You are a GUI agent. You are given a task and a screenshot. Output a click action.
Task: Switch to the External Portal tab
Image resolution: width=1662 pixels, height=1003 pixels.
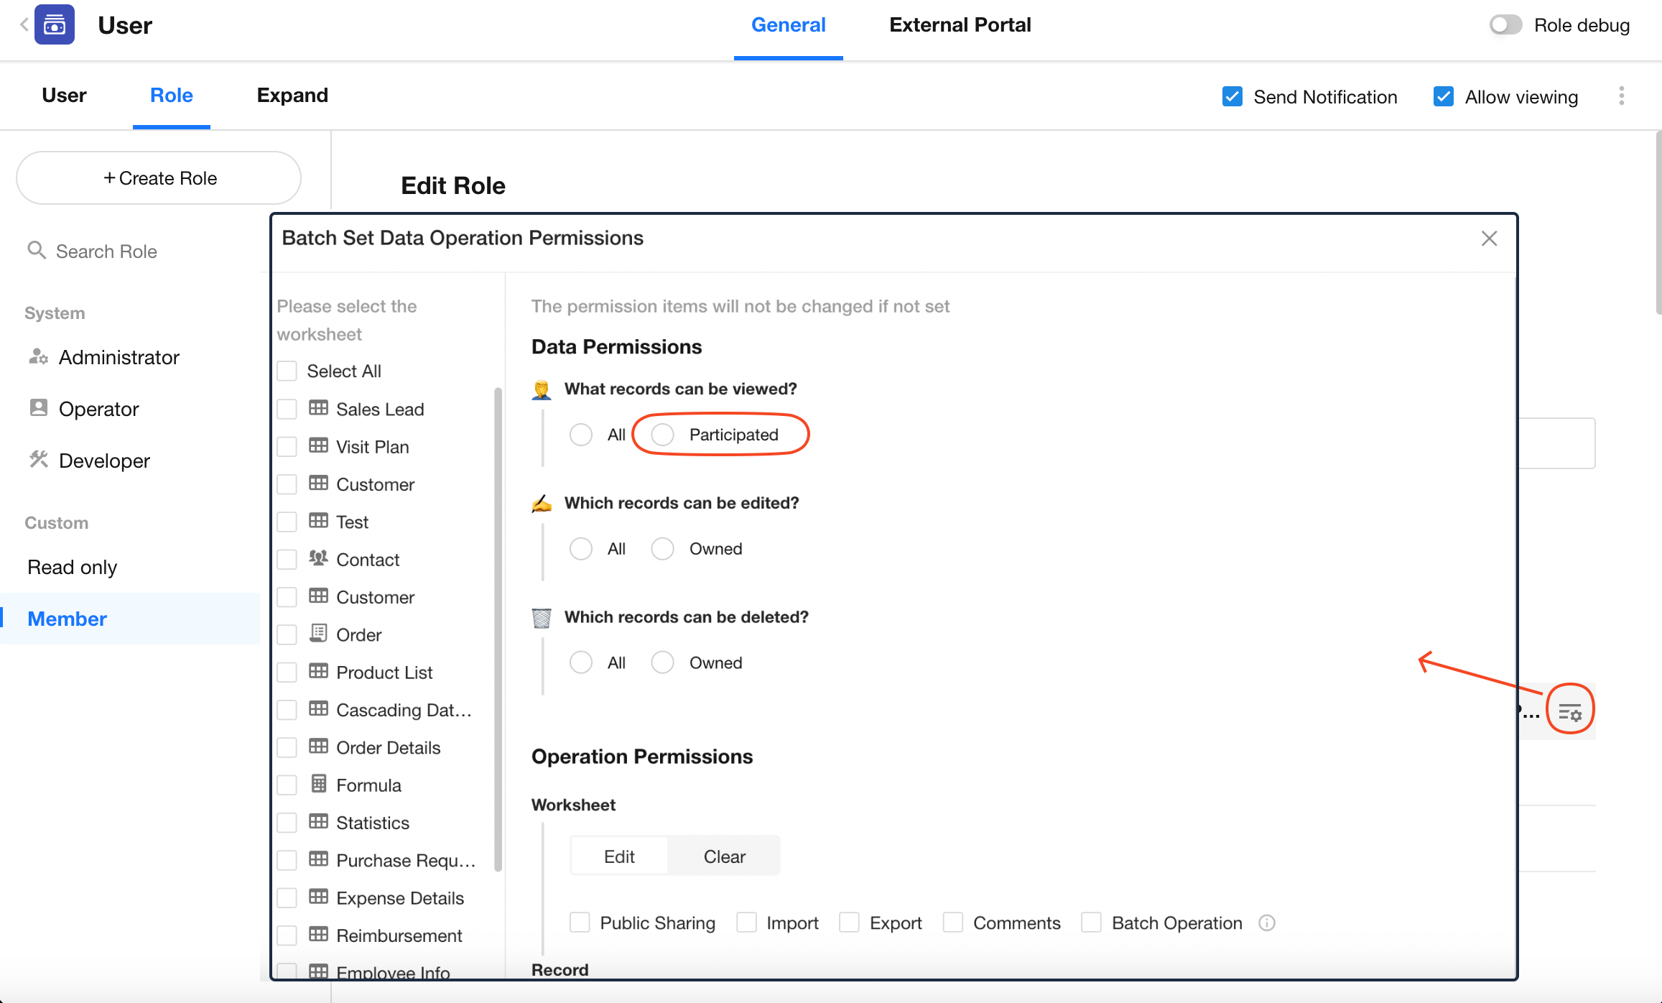[960, 25]
